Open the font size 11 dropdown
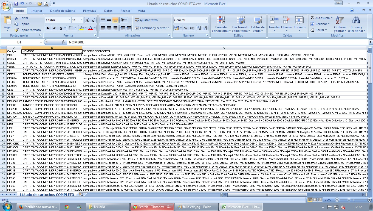 tap(81, 20)
